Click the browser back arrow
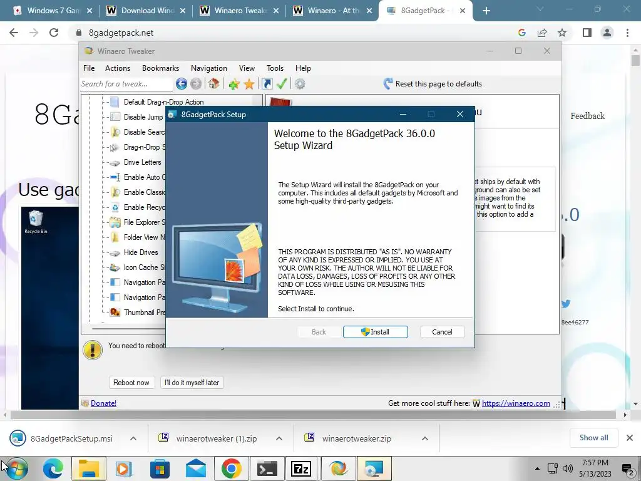 click(x=14, y=33)
